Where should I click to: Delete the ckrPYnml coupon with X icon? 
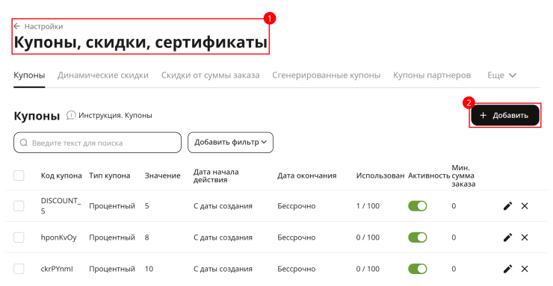(x=525, y=269)
